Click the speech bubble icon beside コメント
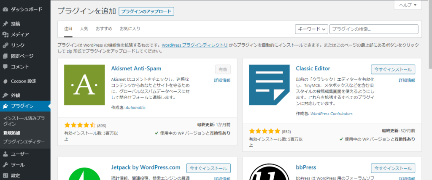432x180 pixels. click(5, 67)
